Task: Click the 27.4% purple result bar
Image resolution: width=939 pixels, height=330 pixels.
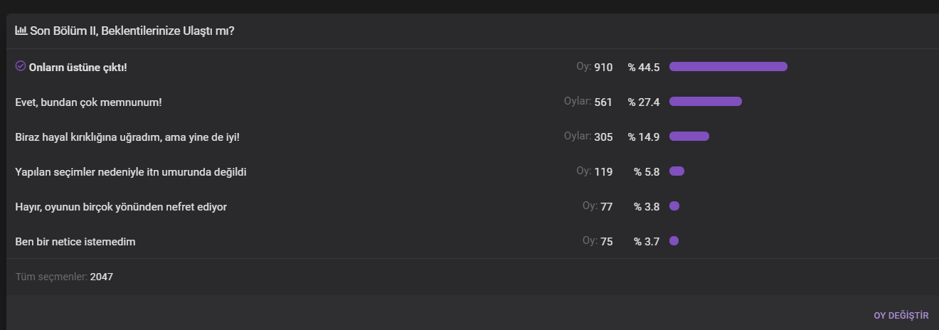Action: coord(706,102)
